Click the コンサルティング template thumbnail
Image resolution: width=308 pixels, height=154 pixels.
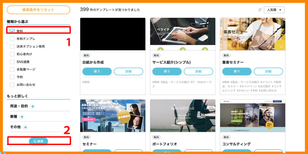point(253,116)
